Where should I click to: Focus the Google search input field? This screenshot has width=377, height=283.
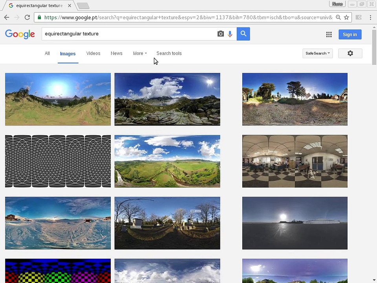click(130, 34)
